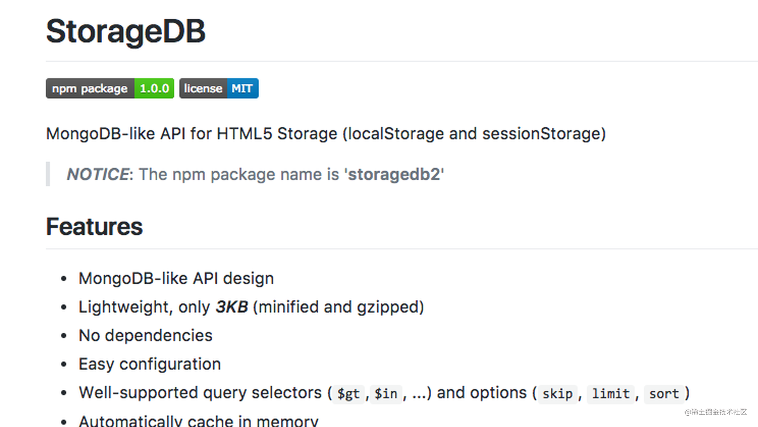Click the Automatically cache in memory bullet

click(x=198, y=421)
